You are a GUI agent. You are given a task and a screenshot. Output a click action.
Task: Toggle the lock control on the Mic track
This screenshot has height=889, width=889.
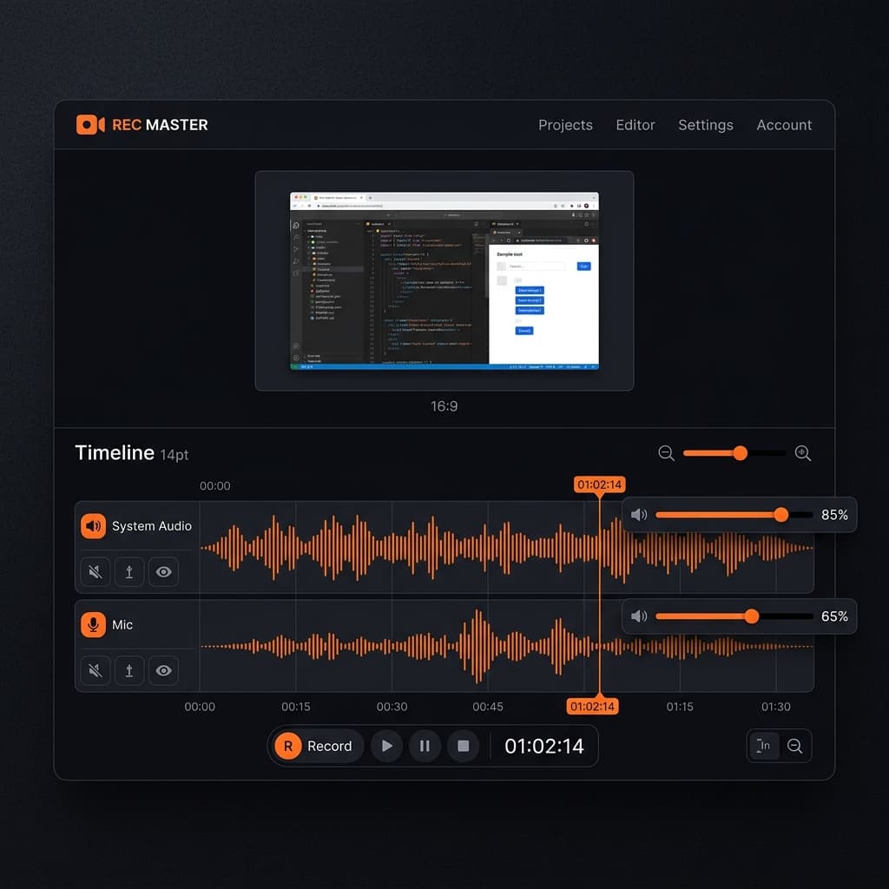(x=128, y=670)
